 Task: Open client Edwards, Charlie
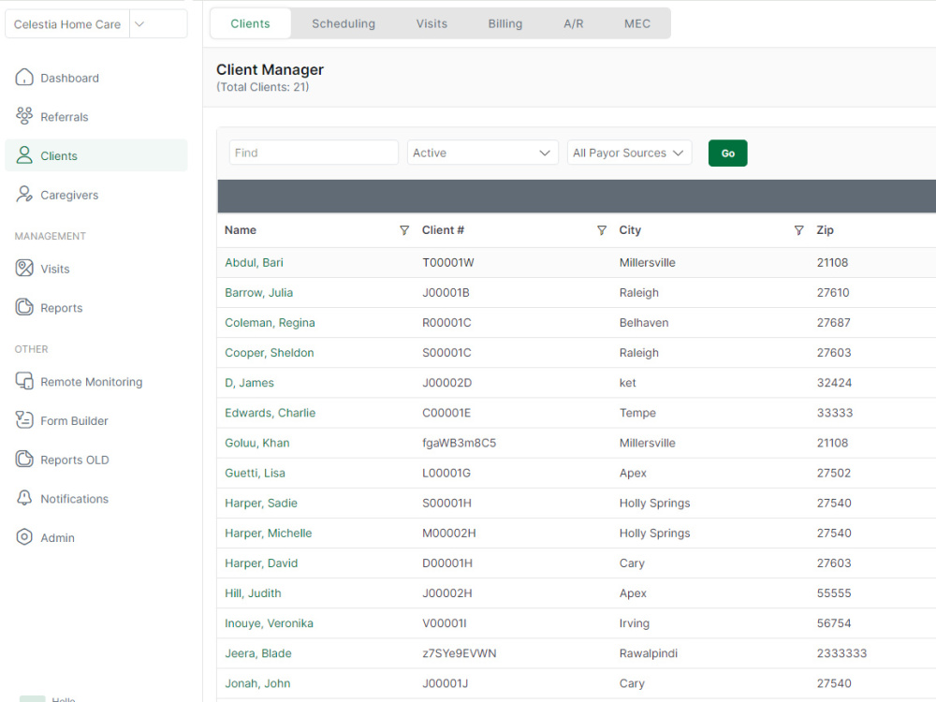tap(270, 413)
